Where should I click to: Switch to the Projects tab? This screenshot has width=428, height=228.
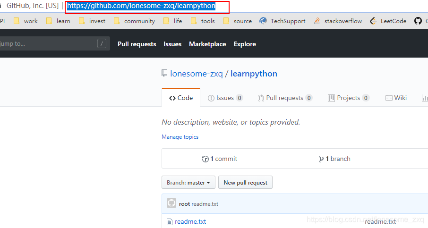(349, 98)
